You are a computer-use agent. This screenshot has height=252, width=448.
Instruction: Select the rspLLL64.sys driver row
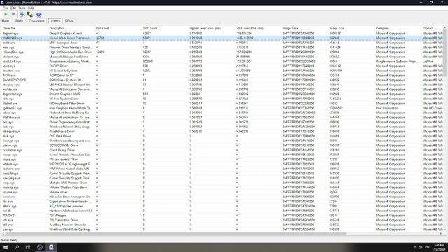tap(222, 62)
